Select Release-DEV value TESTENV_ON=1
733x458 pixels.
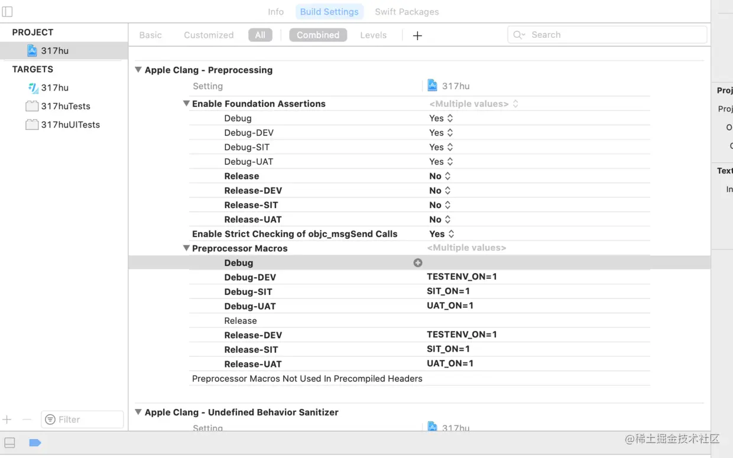coord(462,334)
